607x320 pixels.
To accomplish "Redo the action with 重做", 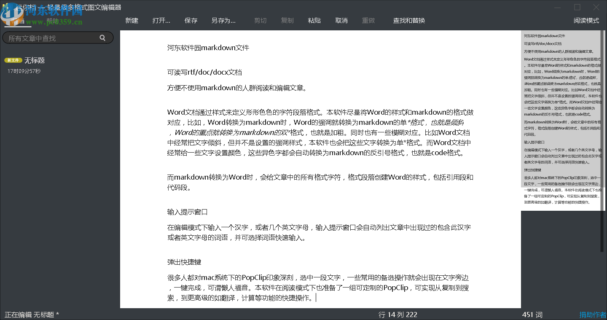I will click(368, 20).
